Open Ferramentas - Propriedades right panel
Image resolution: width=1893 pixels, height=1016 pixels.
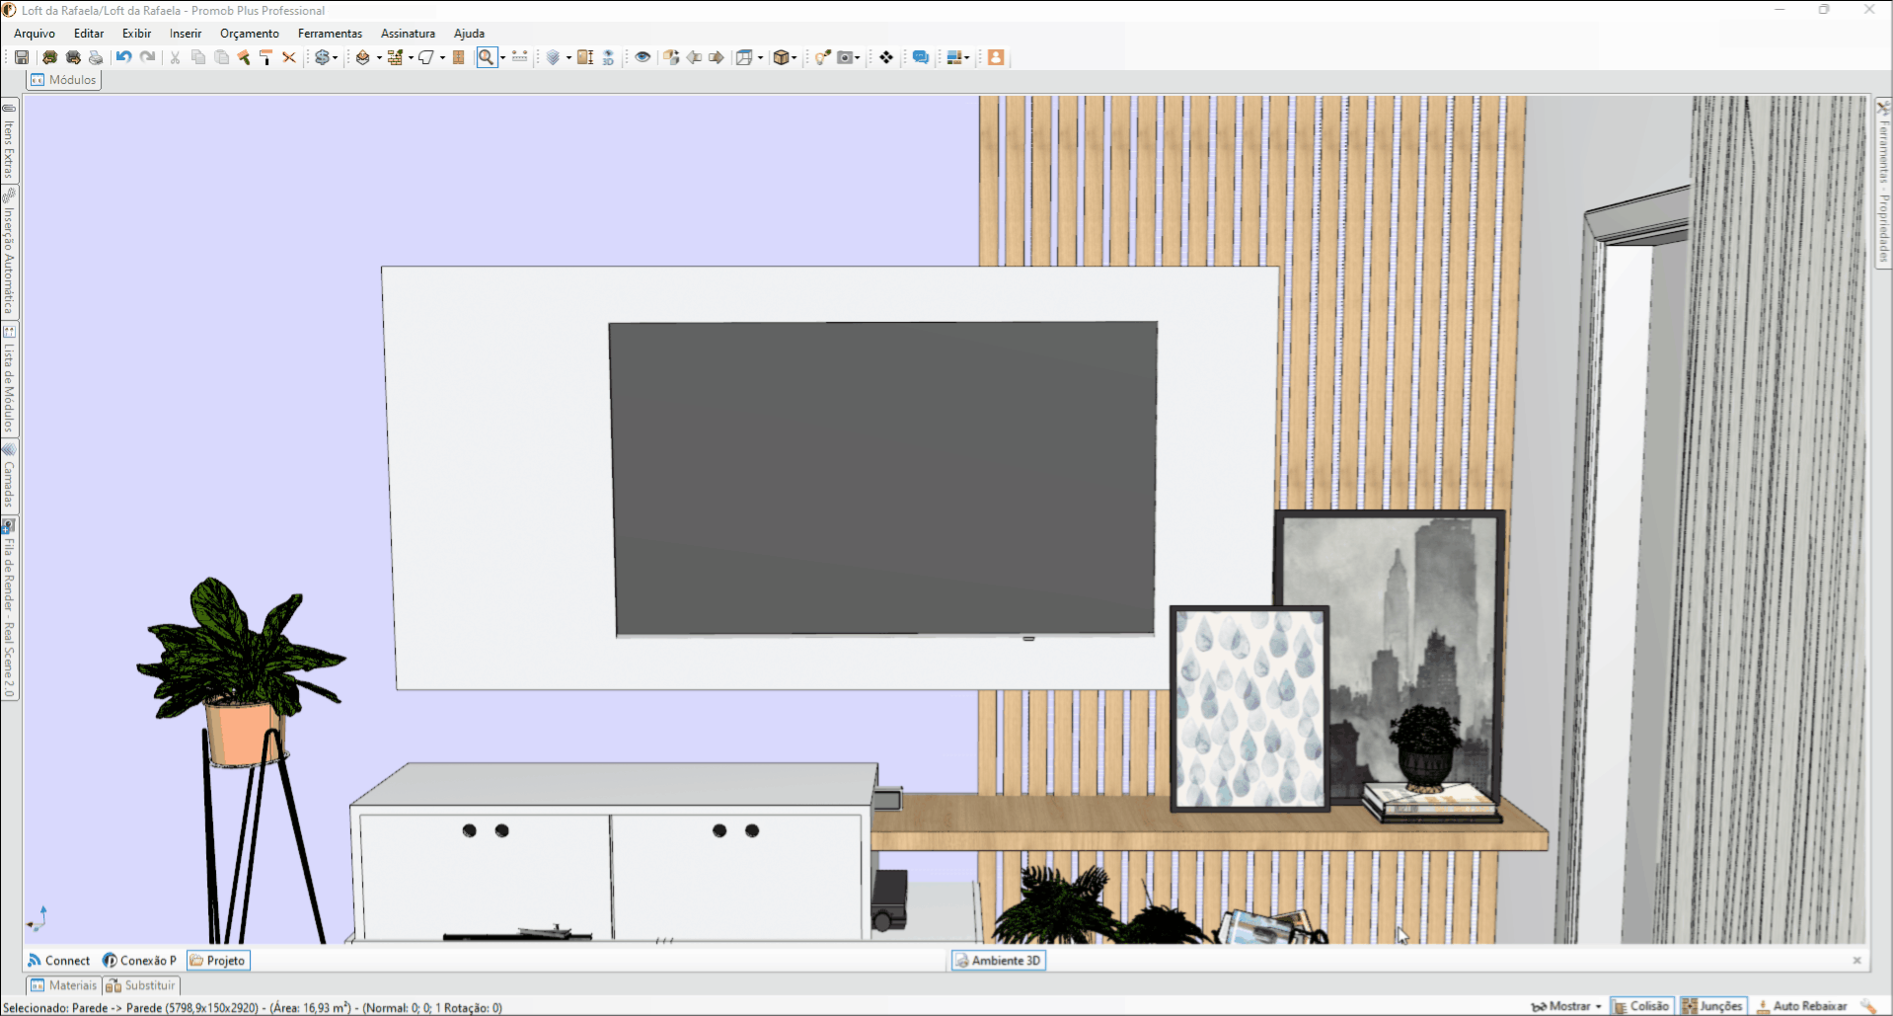click(1883, 184)
